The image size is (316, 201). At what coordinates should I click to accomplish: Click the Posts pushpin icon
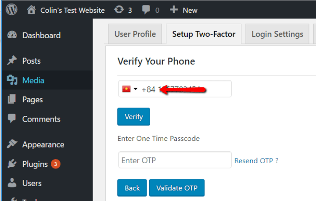[12, 60]
